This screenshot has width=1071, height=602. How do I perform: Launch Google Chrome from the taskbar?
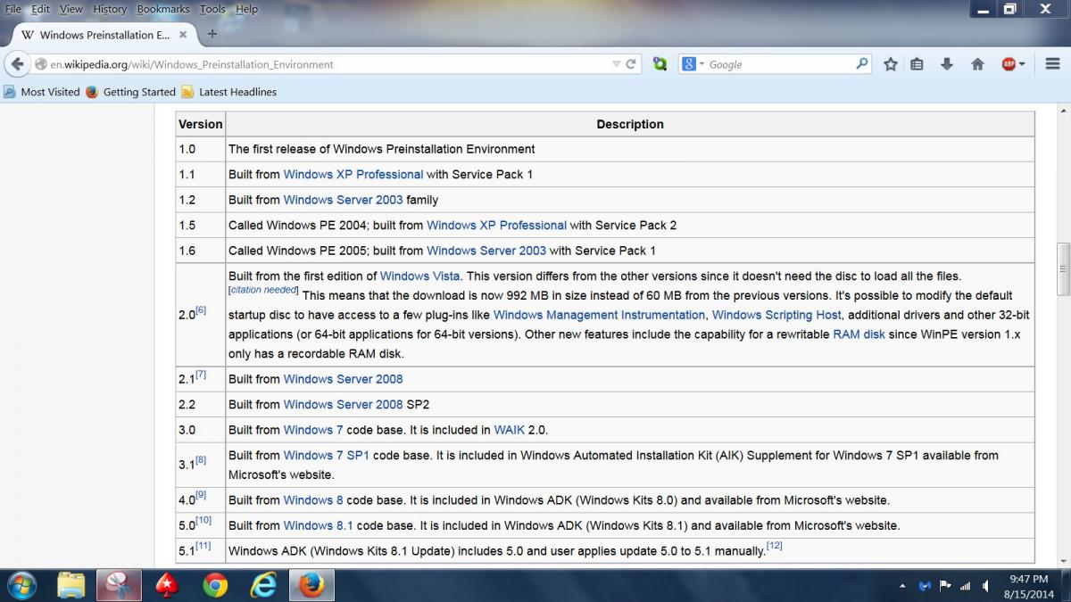pyautogui.click(x=215, y=585)
